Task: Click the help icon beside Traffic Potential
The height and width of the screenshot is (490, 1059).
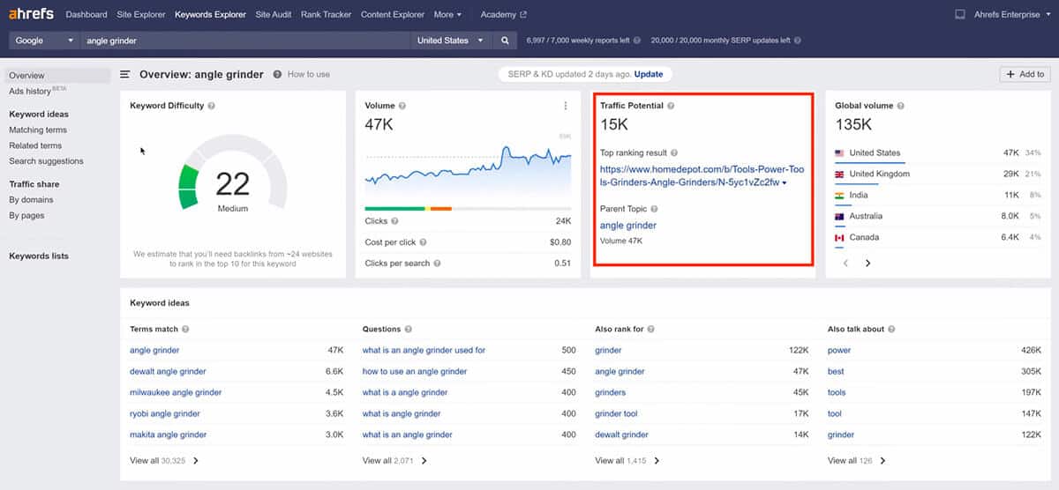Action: pyautogui.click(x=671, y=106)
